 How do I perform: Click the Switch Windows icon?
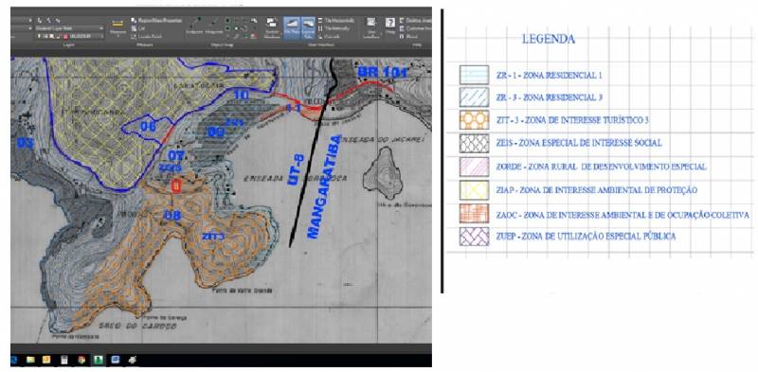(x=271, y=27)
